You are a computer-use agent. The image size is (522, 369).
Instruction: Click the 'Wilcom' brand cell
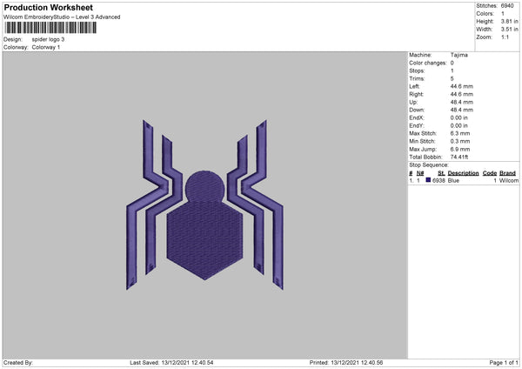point(509,180)
